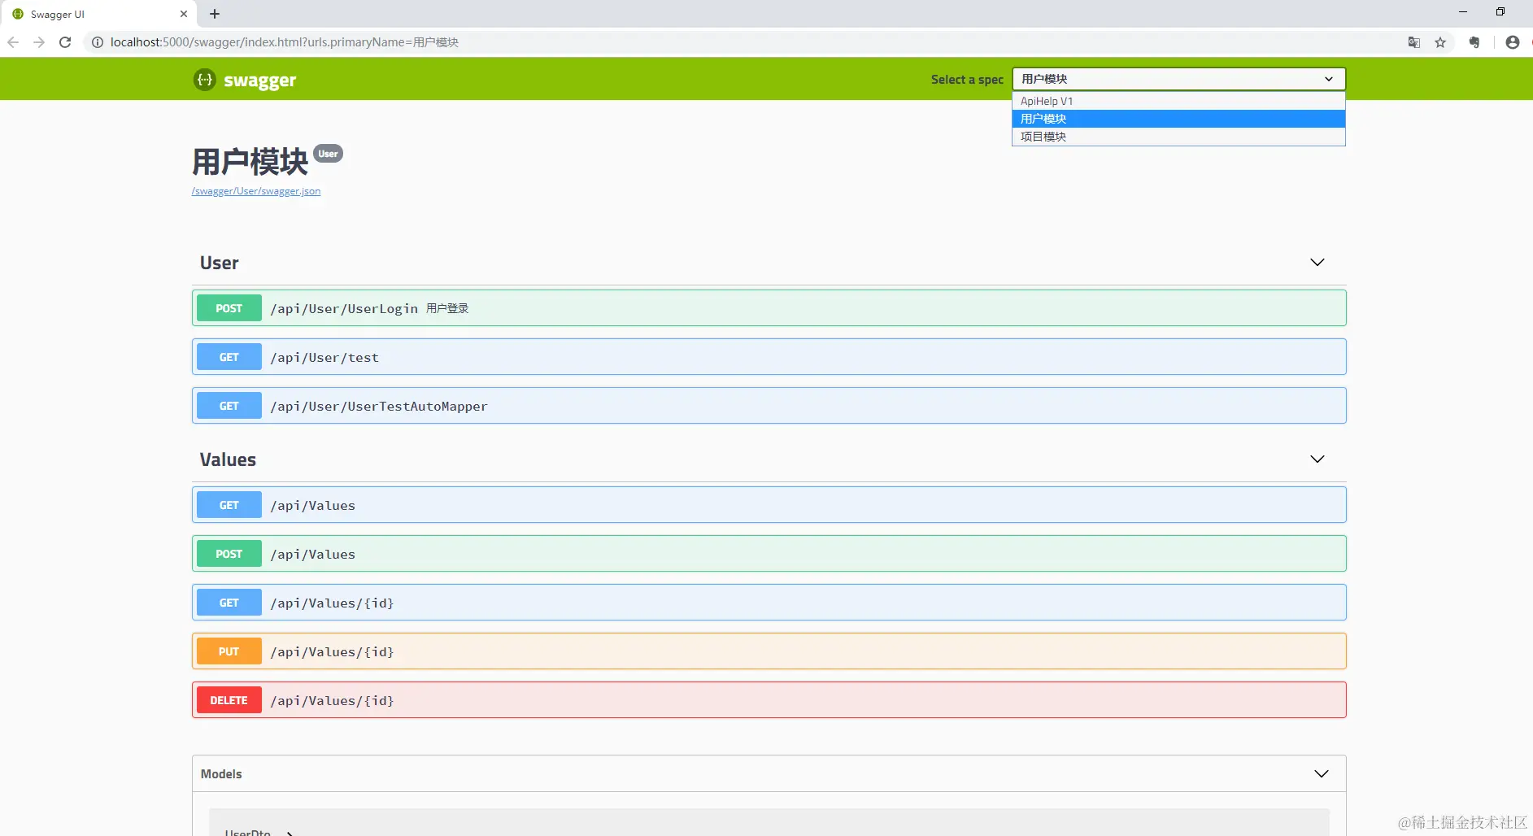Viewport: 1533px width, 836px height.
Task: Close the Swagger UI tab
Action: [x=184, y=14]
